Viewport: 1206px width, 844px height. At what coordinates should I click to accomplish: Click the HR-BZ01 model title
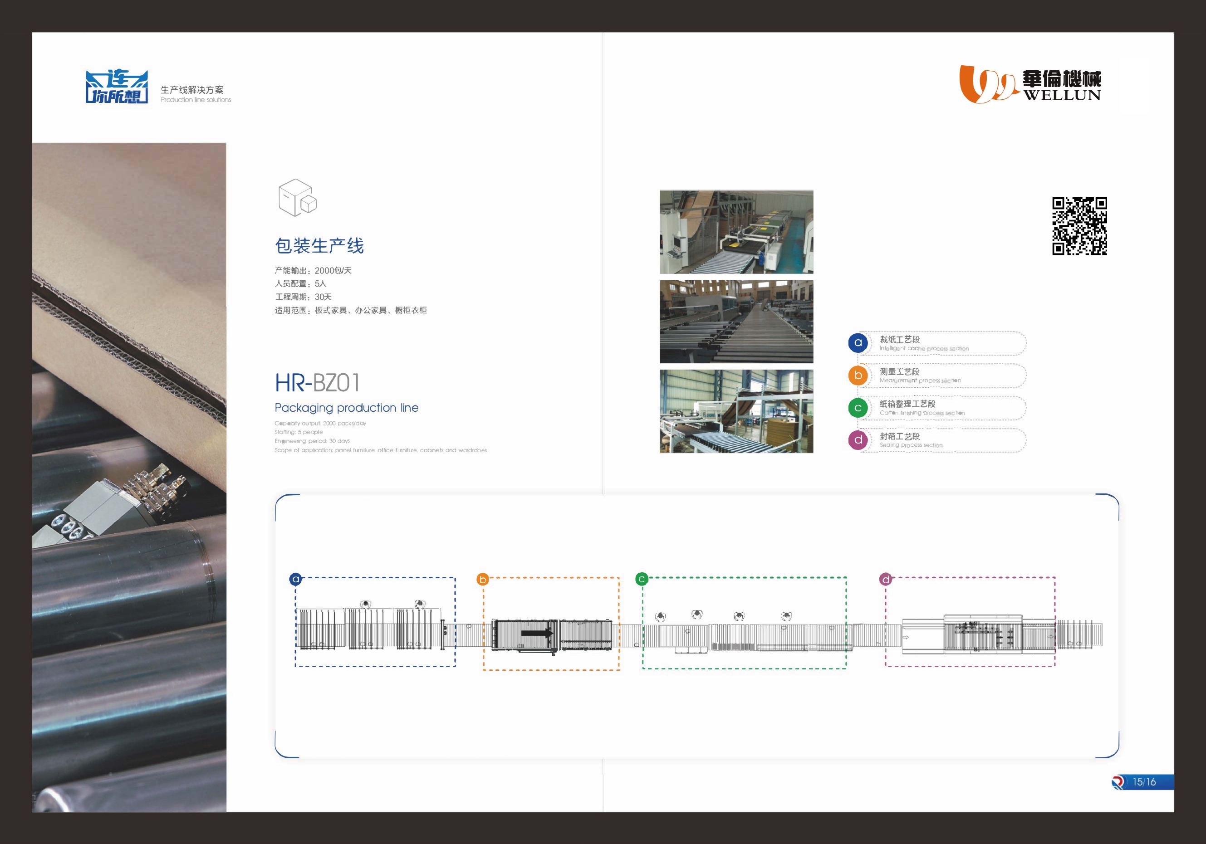[x=317, y=383]
